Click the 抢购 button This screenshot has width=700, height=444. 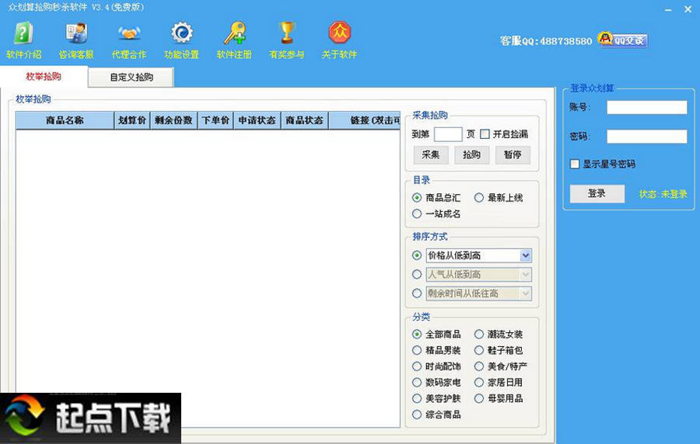tap(471, 154)
